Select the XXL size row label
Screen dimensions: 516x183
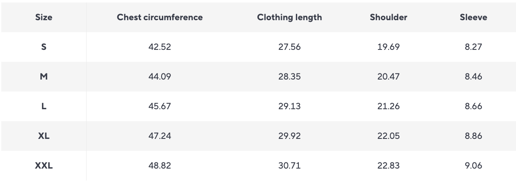44,166
